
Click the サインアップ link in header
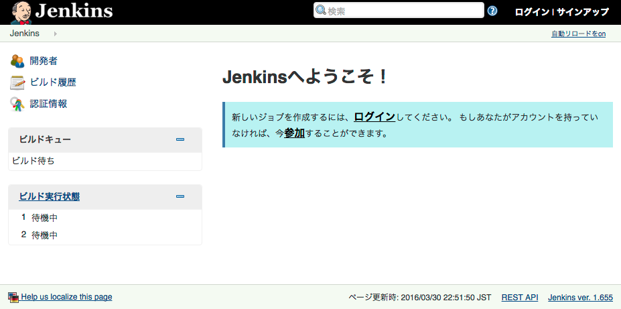pos(583,12)
